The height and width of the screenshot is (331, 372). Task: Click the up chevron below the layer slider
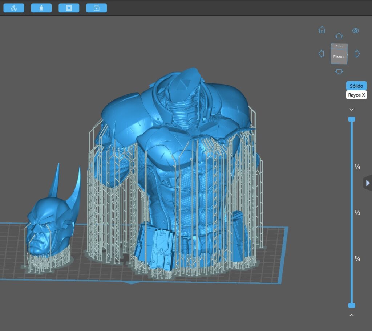pyautogui.click(x=351, y=315)
